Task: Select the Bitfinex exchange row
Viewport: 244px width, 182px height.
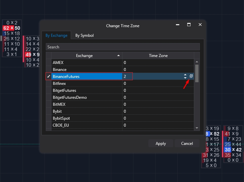Action: (x=87, y=84)
